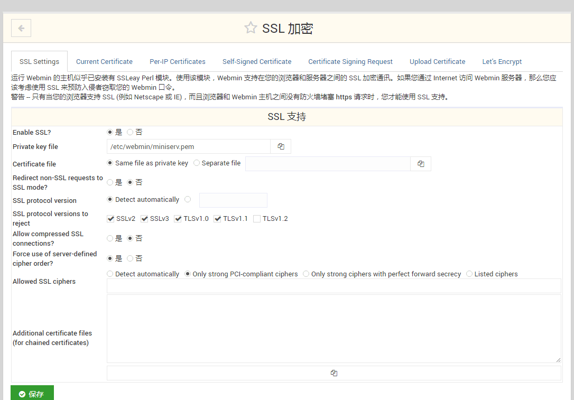Select 否 for Redirect non-SSL requests
The image size is (574, 400).
pos(130,182)
